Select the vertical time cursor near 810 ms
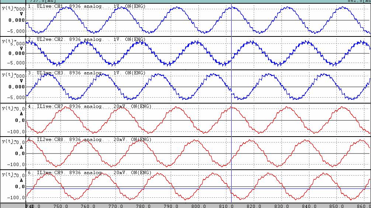This screenshot has height=208, width=371. pyautogui.click(x=231, y=103)
